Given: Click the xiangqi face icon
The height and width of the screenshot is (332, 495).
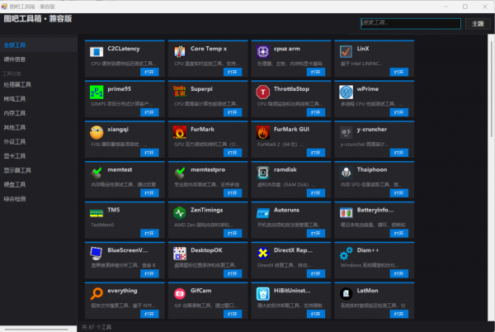Looking at the screenshot, I should [x=97, y=132].
